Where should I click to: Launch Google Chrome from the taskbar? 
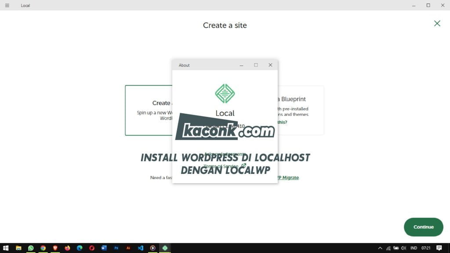click(43, 248)
